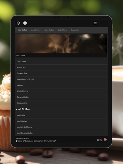The image size is (123, 164).
Task: Open the shop logo avatar
Action: pyautogui.click(x=25, y=23)
